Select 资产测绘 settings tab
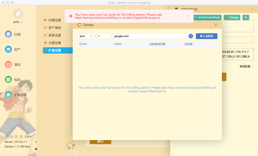 point(53,28)
